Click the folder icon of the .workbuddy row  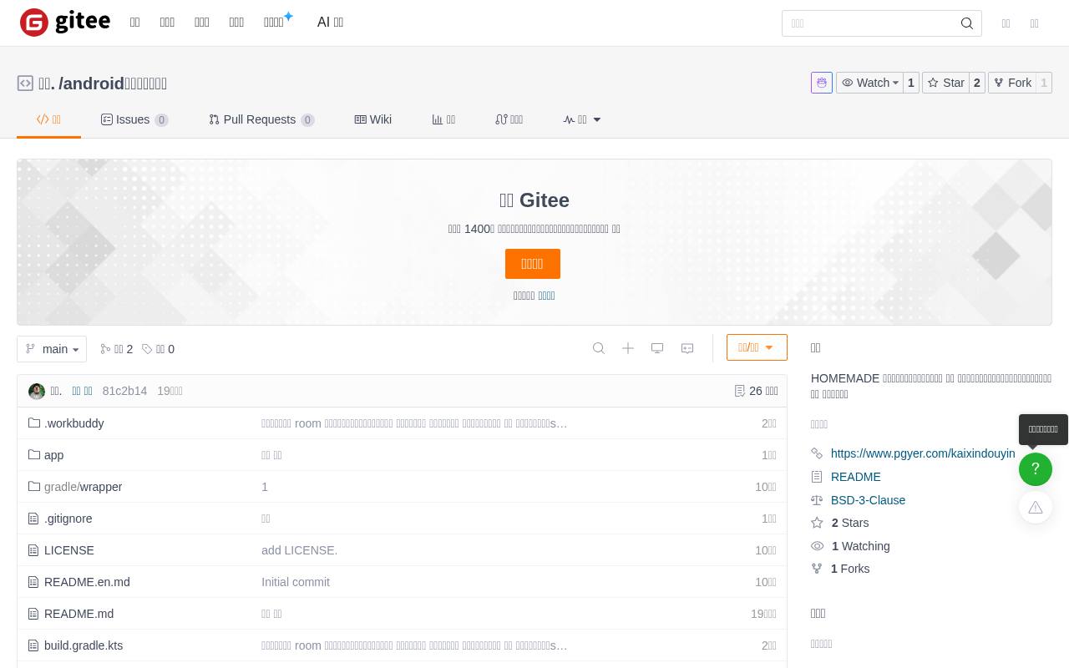(34, 423)
